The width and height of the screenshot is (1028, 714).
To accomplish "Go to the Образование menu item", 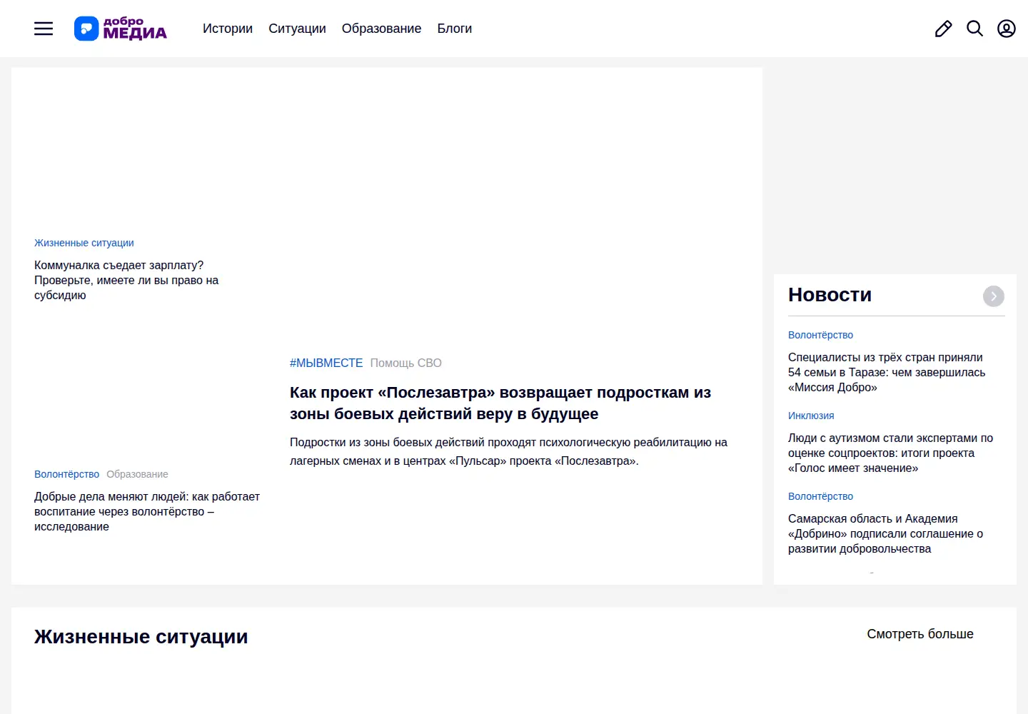I will click(x=382, y=29).
